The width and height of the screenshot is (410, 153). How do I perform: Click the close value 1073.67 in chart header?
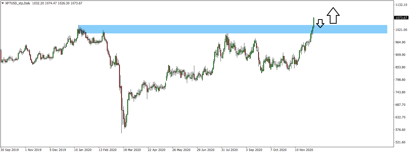(76, 3)
